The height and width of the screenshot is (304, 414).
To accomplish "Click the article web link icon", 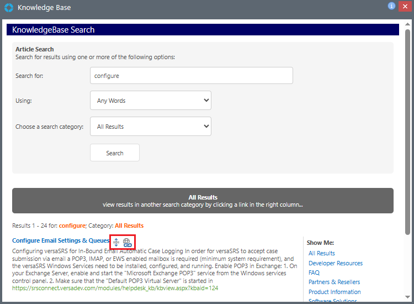I will (x=128, y=242).
